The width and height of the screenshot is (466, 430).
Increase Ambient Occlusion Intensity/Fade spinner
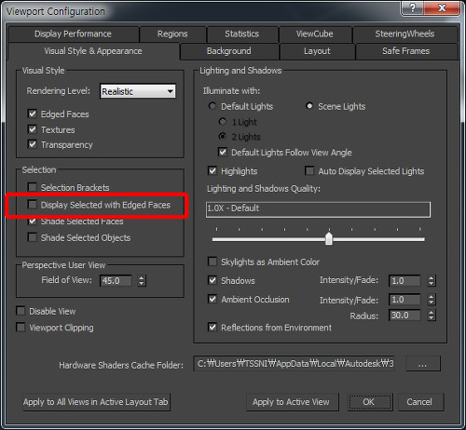click(432, 297)
